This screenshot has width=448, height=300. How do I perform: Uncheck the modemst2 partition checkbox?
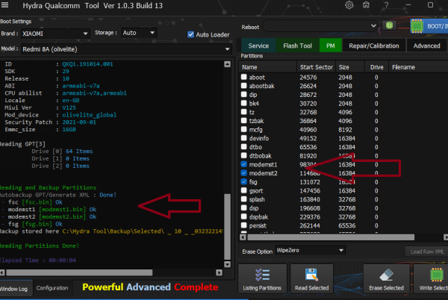point(243,172)
